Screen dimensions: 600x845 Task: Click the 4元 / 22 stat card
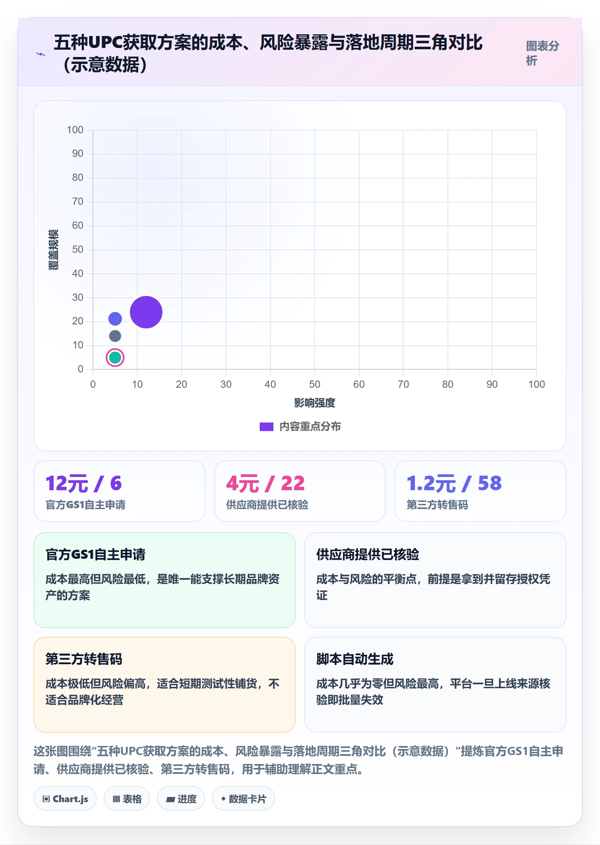[300, 491]
